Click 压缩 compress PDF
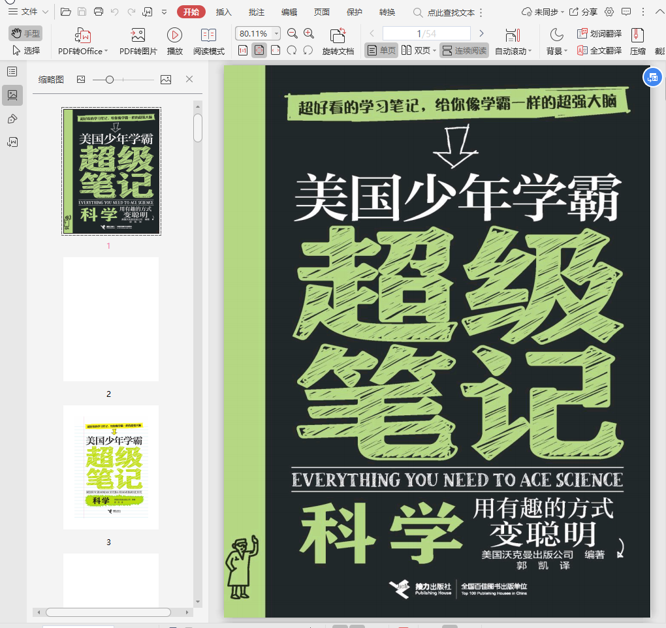This screenshot has height=628, width=666. (x=637, y=42)
